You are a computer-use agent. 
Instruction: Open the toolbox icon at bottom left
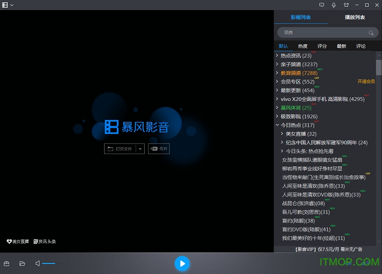[x=7, y=263]
